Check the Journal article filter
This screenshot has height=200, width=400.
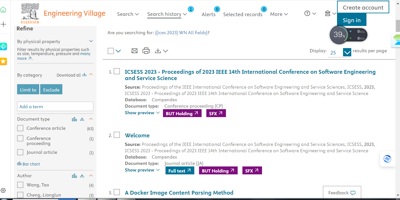click(20, 152)
